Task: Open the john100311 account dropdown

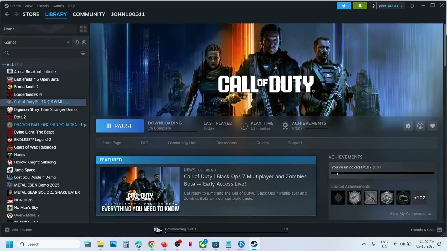Action: coord(390,6)
